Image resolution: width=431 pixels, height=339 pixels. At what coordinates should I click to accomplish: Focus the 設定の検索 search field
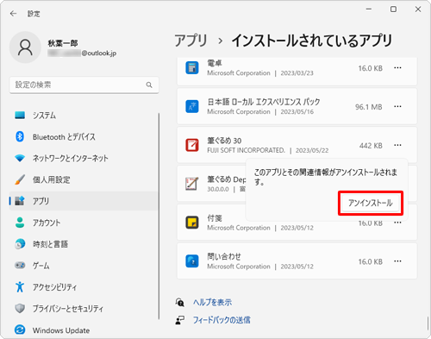coord(84,85)
